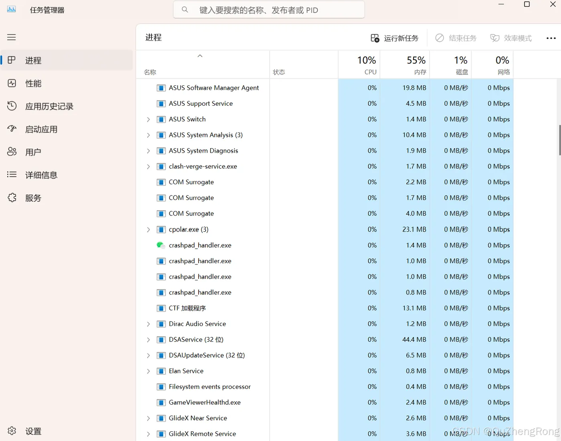561x441 pixels.
Task: Expand the Dirac Audio Service group
Action: coord(148,324)
